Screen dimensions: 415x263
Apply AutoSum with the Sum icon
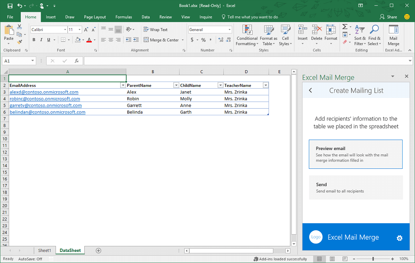point(344,27)
